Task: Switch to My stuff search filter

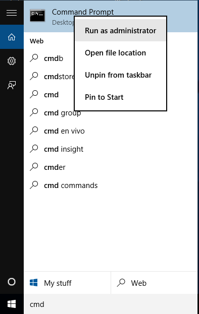Action: [67, 283]
